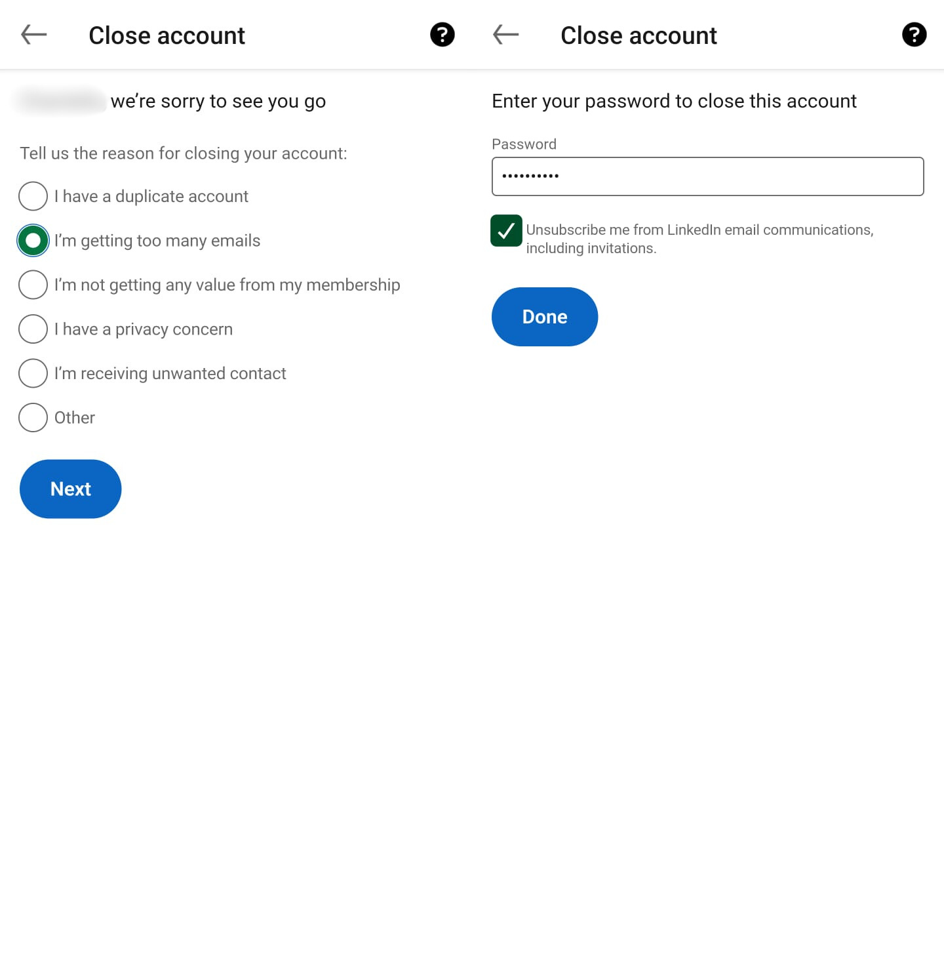Focus the Password input field
Viewport: 944px width, 959px height.
(707, 176)
